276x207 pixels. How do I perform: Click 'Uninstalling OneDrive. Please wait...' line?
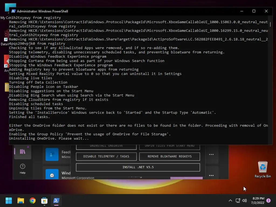pyautogui.click(x=49, y=139)
